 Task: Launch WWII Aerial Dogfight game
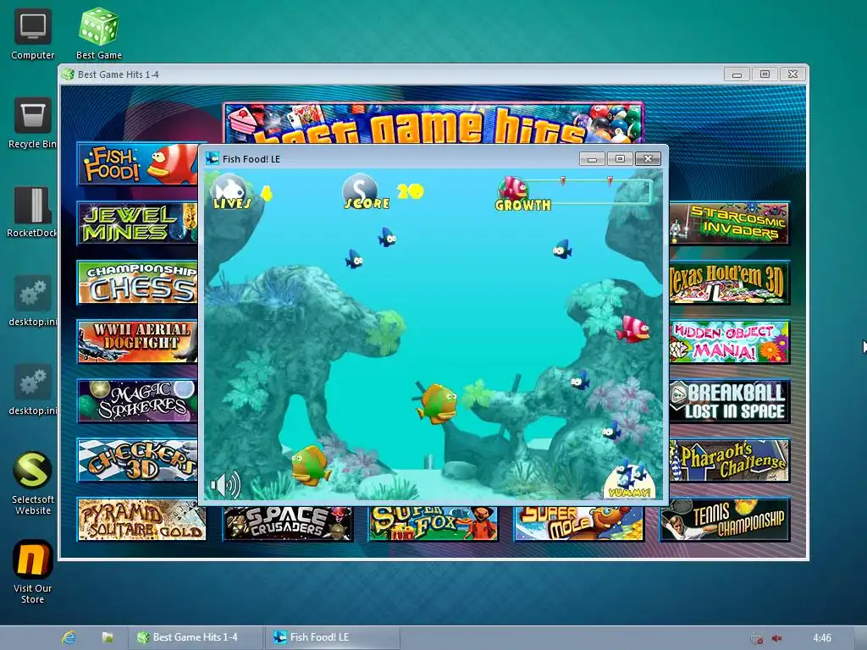pyautogui.click(x=137, y=342)
